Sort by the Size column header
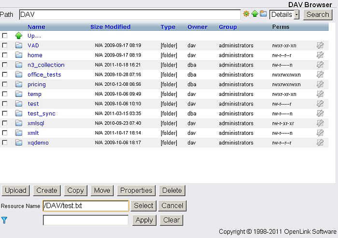Screen dimensions: 338x238 click(x=97, y=27)
